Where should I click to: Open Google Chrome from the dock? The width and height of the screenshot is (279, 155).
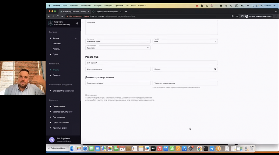coord(199,148)
